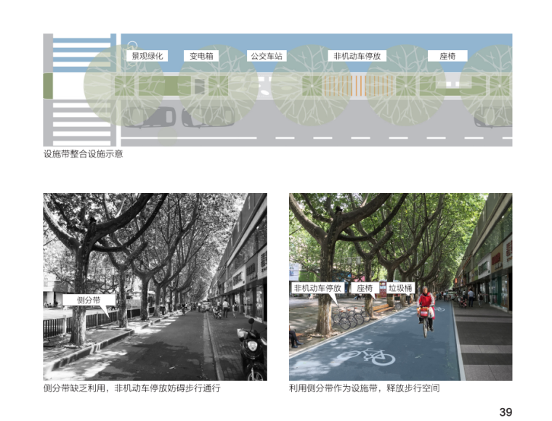Click the 非机动车停放 callout in the right photo
This screenshot has height=421, width=552.
(x=317, y=288)
